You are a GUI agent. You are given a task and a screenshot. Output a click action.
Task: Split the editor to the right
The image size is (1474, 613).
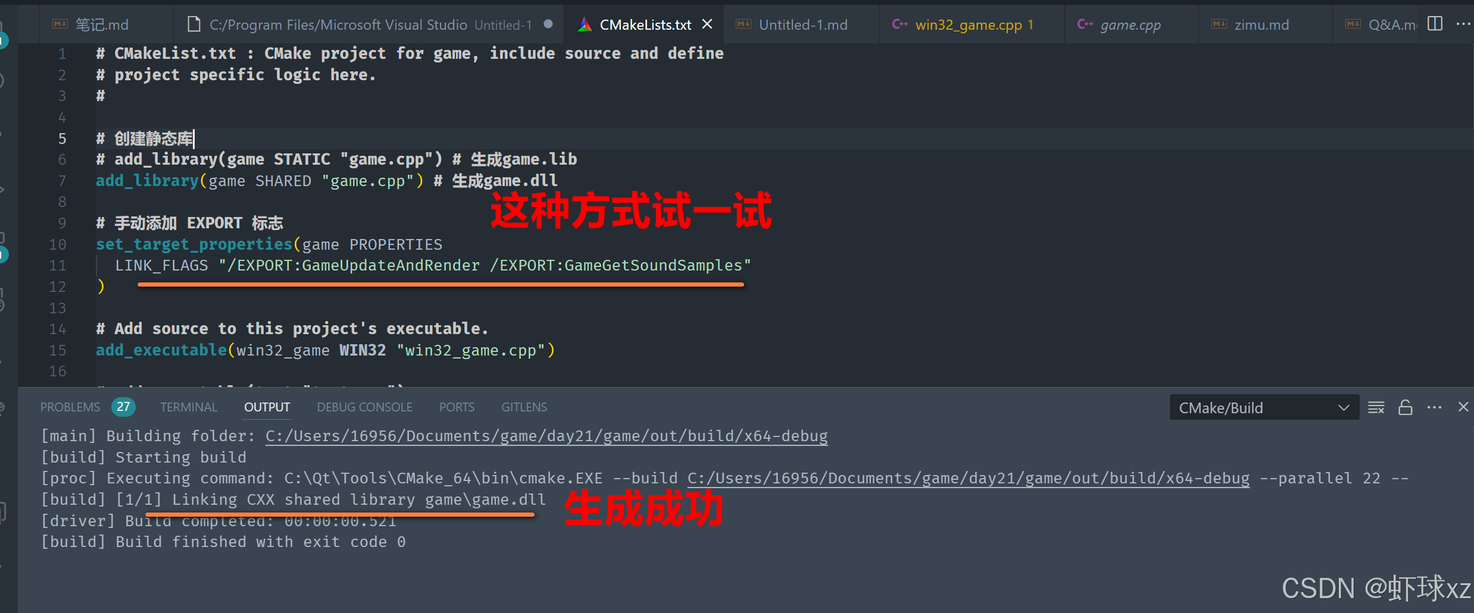tap(1435, 24)
